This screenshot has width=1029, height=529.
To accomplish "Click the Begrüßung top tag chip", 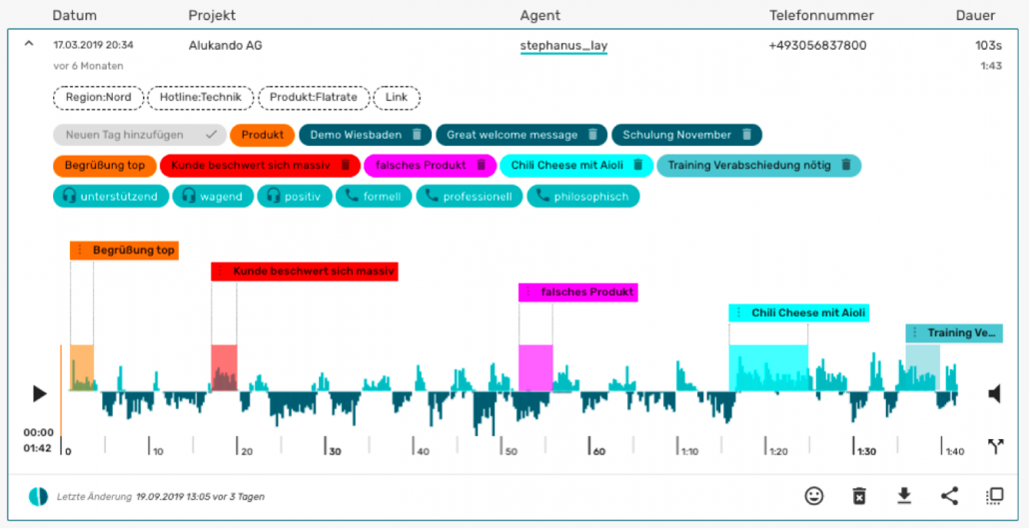I will 105,166.
